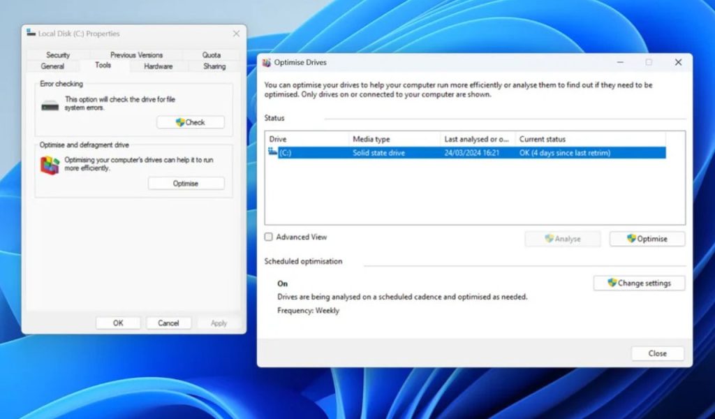Switch to the Security tab

click(58, 55)
